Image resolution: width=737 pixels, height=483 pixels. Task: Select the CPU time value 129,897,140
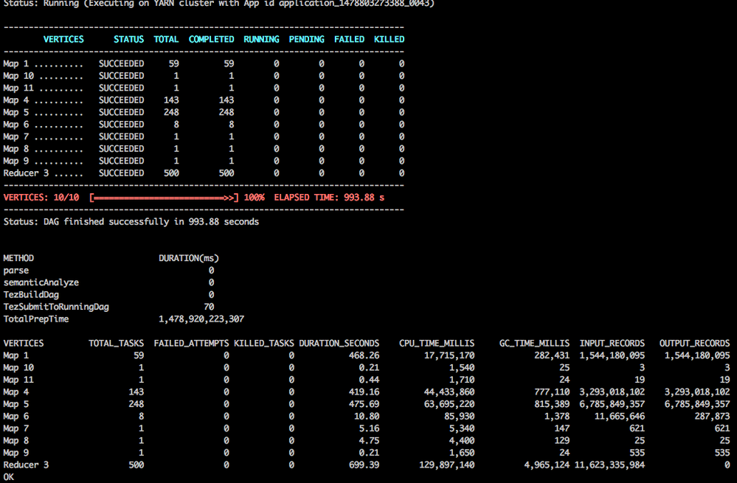(446, 465)
